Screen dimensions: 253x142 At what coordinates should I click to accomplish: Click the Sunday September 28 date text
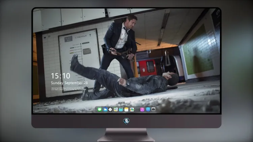(69, 83)
